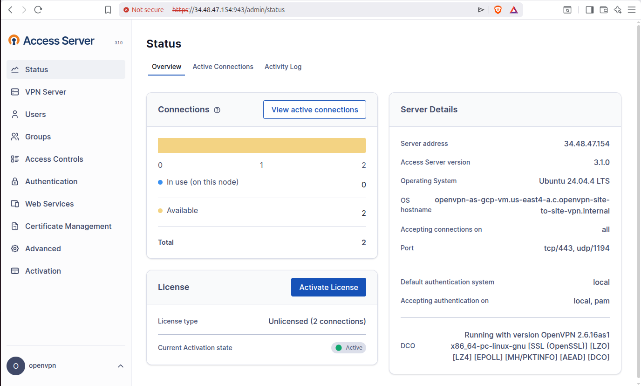Click the Ubuntu 24.04.4 LTS value
The height and width of the screenshot is (386, 641).
574,181
